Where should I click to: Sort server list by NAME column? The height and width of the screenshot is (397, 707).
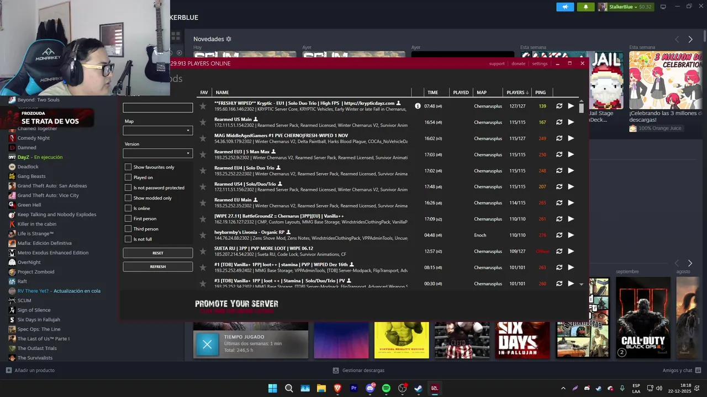[x=222, y=92]
